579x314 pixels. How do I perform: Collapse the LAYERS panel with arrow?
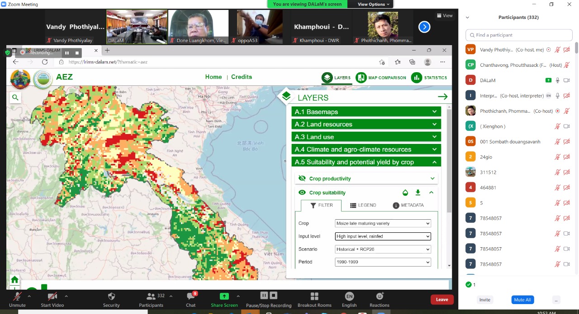pos(442,97)
